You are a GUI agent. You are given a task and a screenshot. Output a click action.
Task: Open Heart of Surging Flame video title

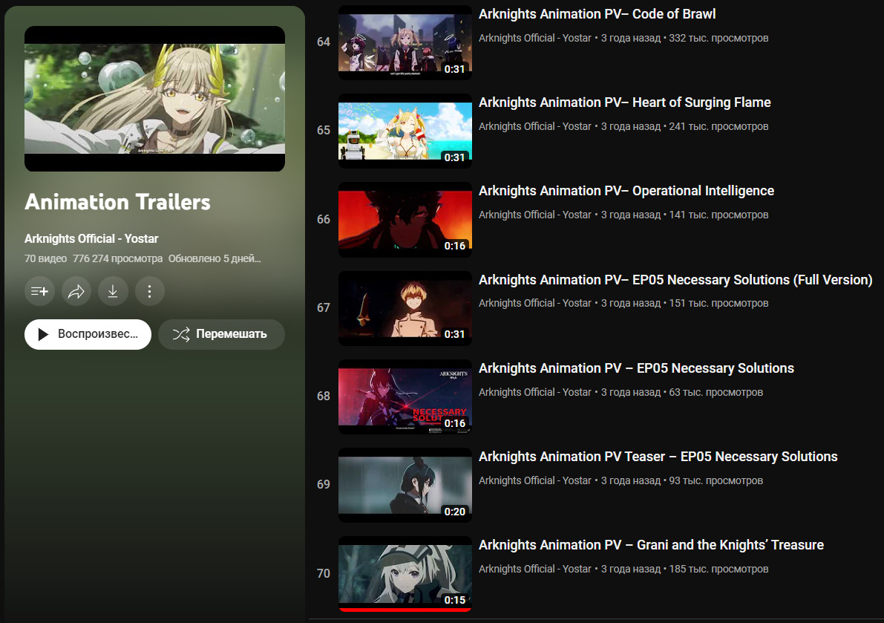tap(624, 102)
